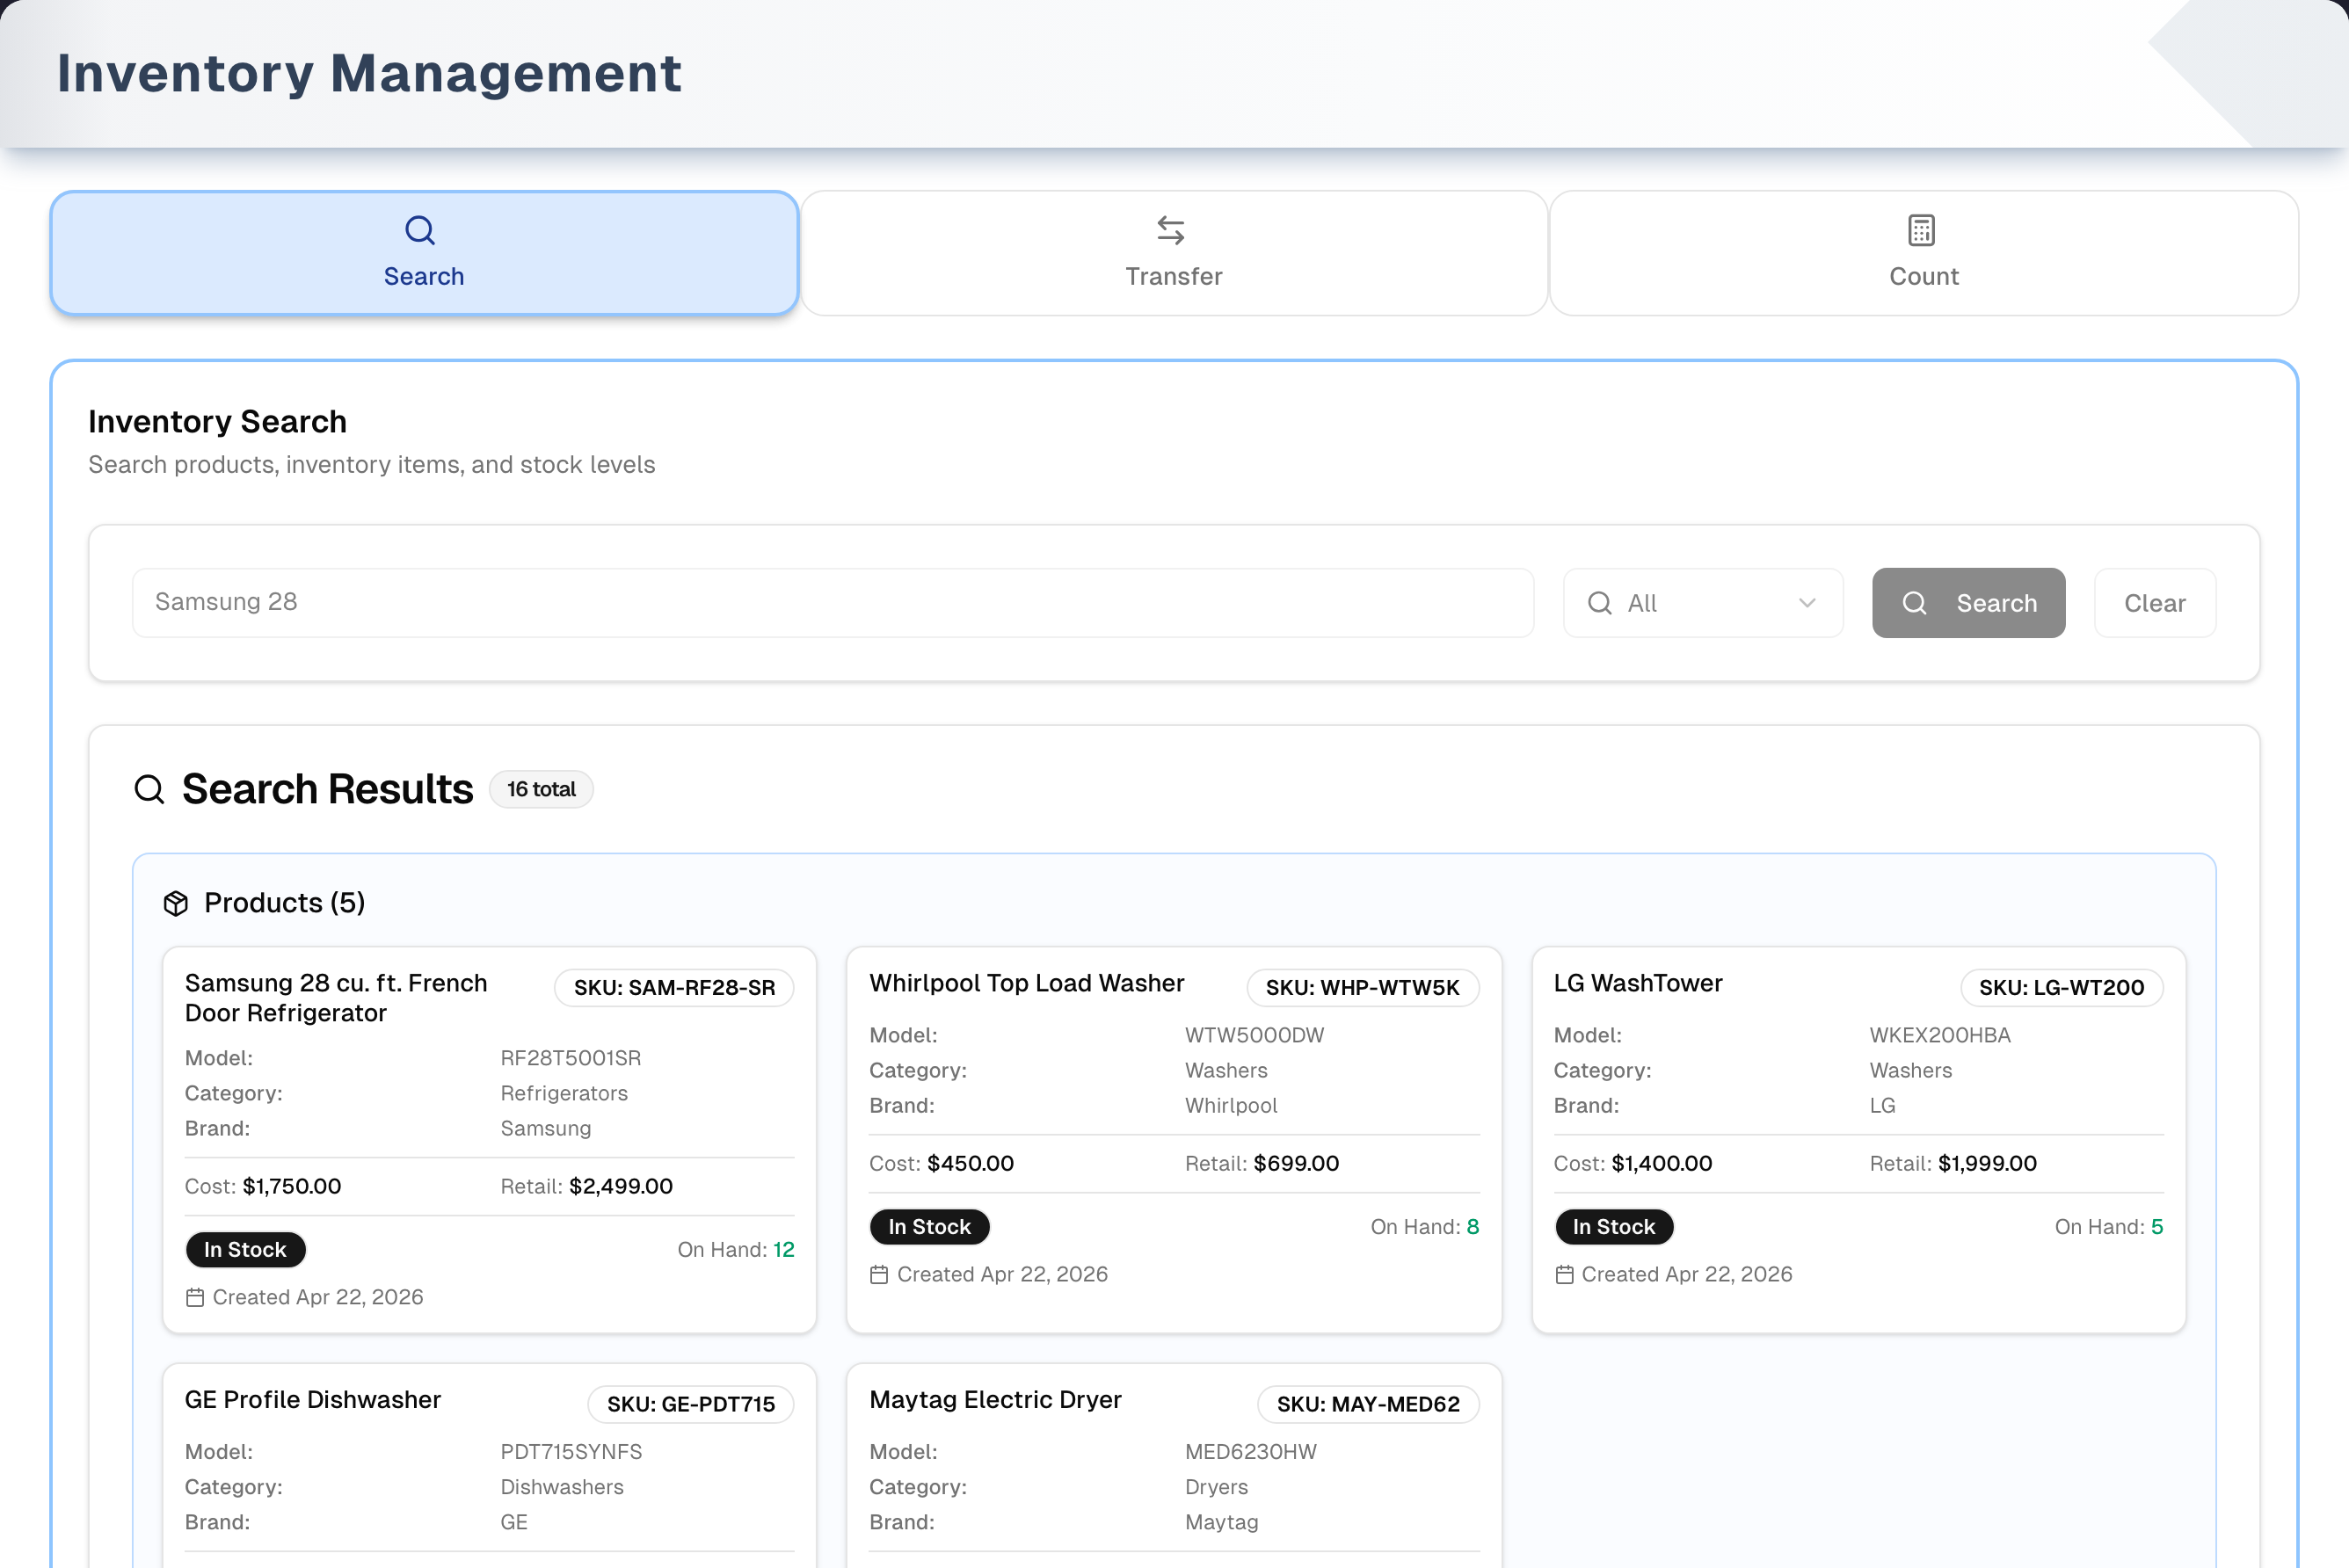Click the SKU: LG-WT200 badge
2349x1568 pixels.
click(2061, 987)
